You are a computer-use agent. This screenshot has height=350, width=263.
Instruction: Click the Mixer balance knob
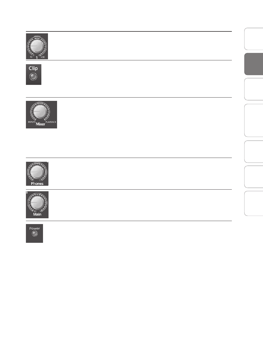coord(40,111)
